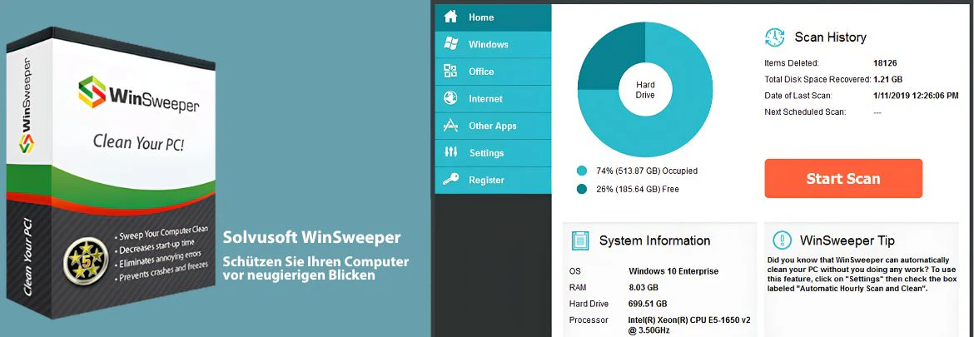Image resolution: width=974 pixels, height=337 pixels.
Task: Click the Scan History clock icon
Action: pyautogui.click(x=774, y=37)
